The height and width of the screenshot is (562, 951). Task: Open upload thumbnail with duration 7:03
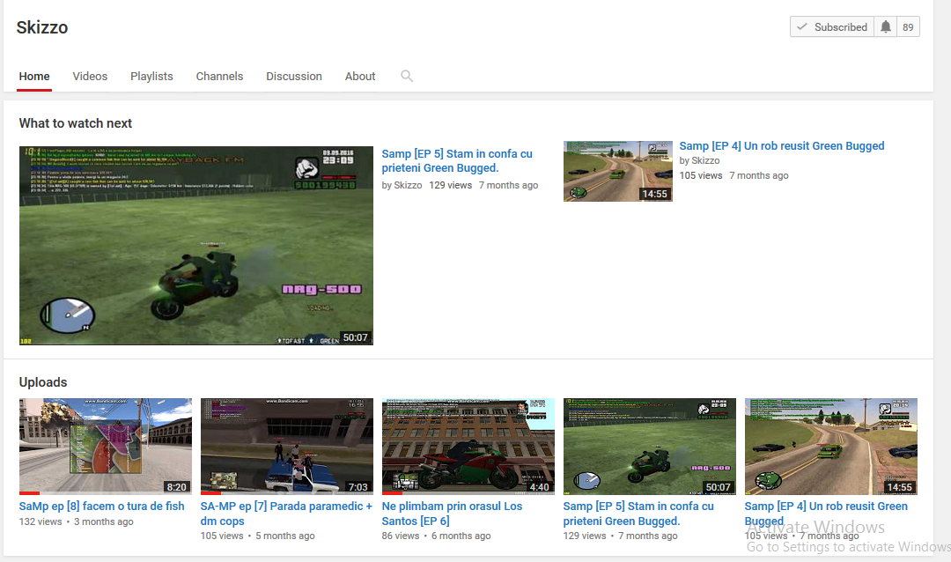click(x=287, y=447)
